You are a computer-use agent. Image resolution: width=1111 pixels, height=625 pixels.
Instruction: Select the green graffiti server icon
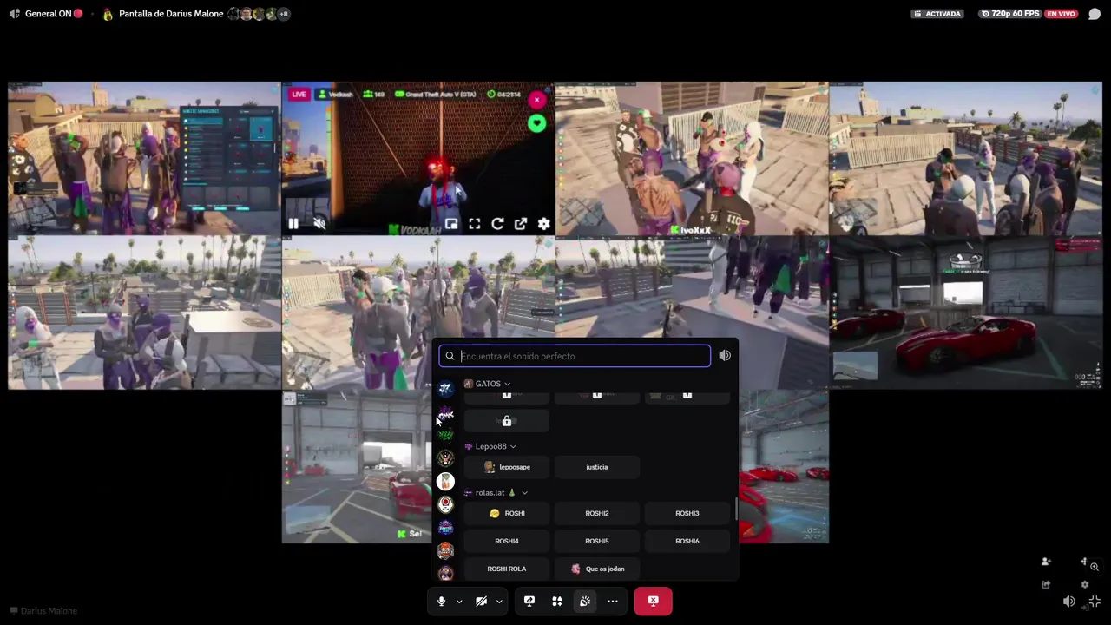(x=445, y=435)
